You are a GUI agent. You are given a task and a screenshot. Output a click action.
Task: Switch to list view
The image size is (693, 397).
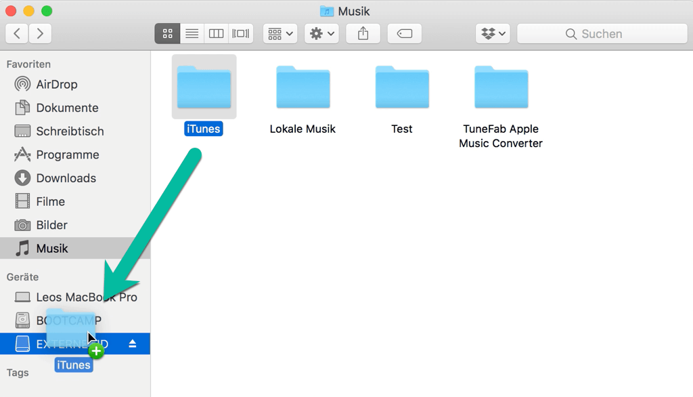(192, 34)
